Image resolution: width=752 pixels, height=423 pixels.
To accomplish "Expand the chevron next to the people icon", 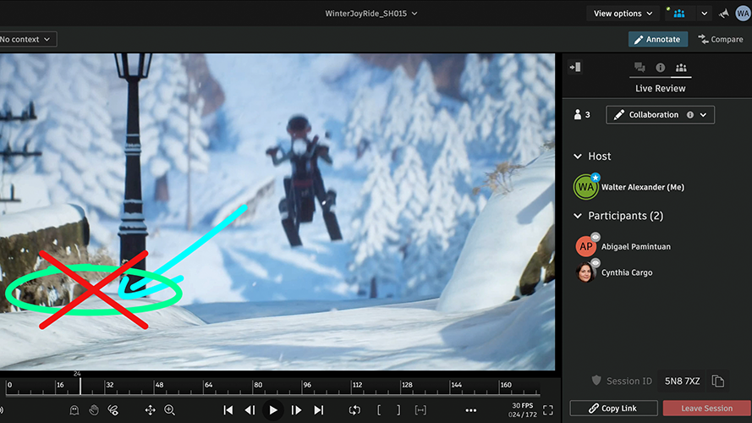I will 704,14.
